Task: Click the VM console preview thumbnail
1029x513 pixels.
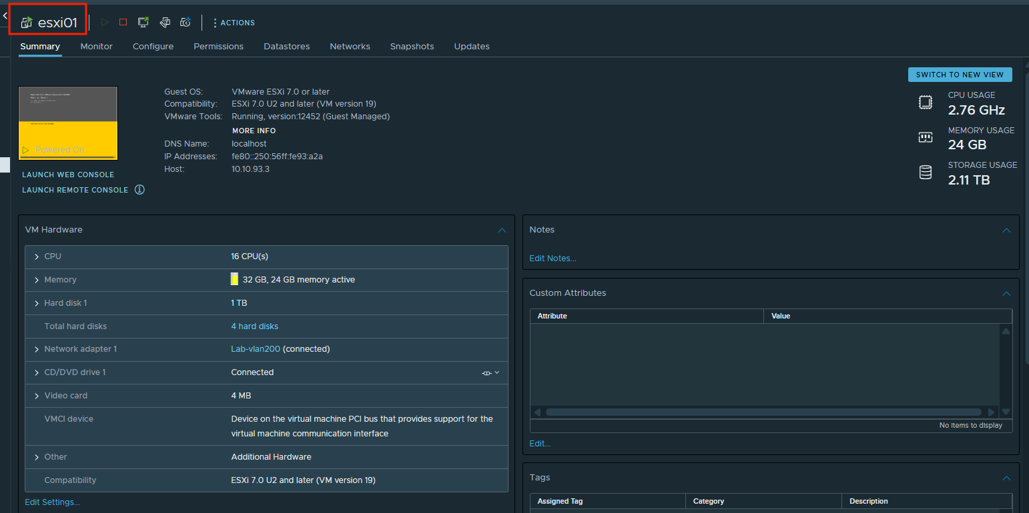Action: (x=68, y=123)
